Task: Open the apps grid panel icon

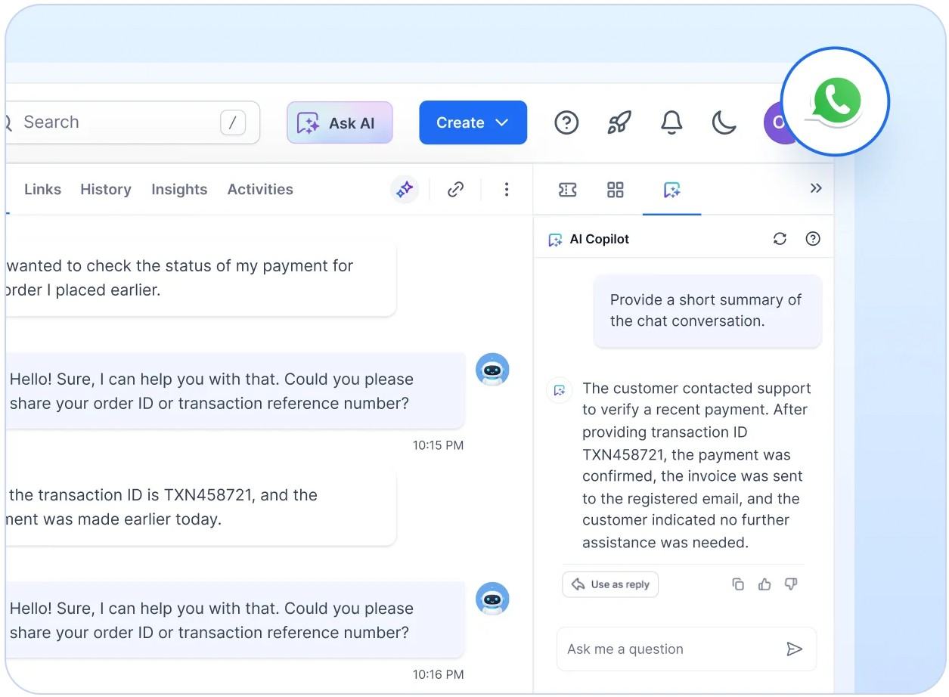Action: point(616,189)
